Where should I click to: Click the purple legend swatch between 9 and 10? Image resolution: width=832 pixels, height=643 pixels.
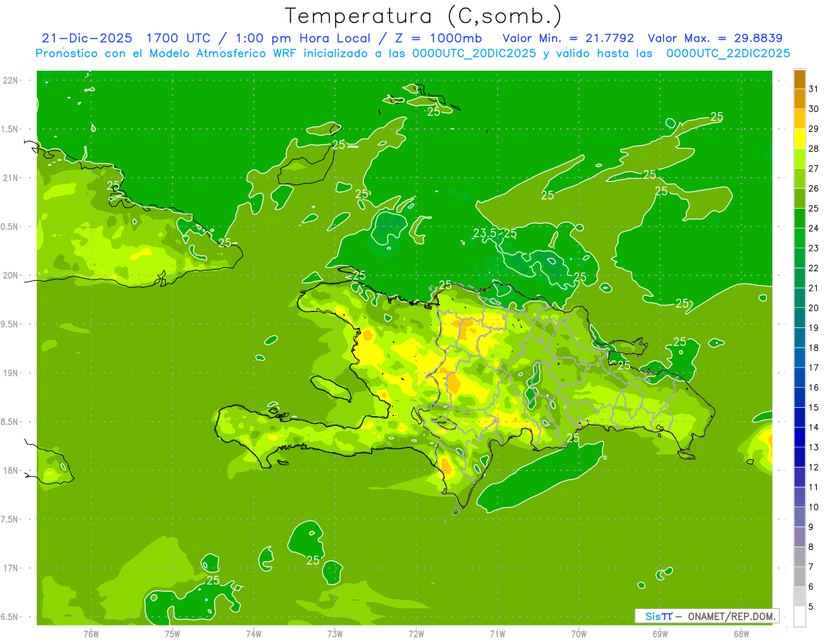799,517
